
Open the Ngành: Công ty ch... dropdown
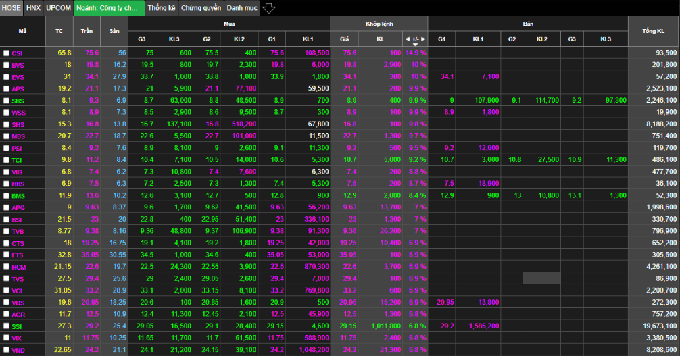110,8
